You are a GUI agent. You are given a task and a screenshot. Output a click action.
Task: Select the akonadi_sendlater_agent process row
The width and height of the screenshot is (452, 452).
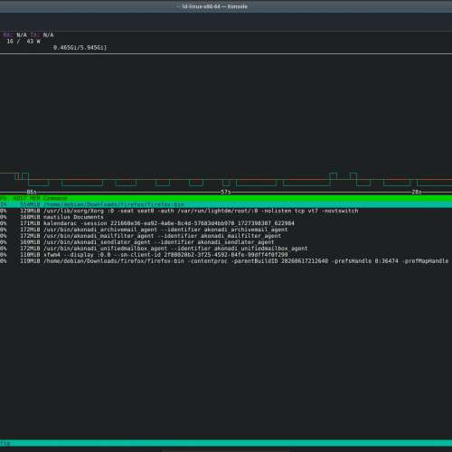[x=226, y=242]
